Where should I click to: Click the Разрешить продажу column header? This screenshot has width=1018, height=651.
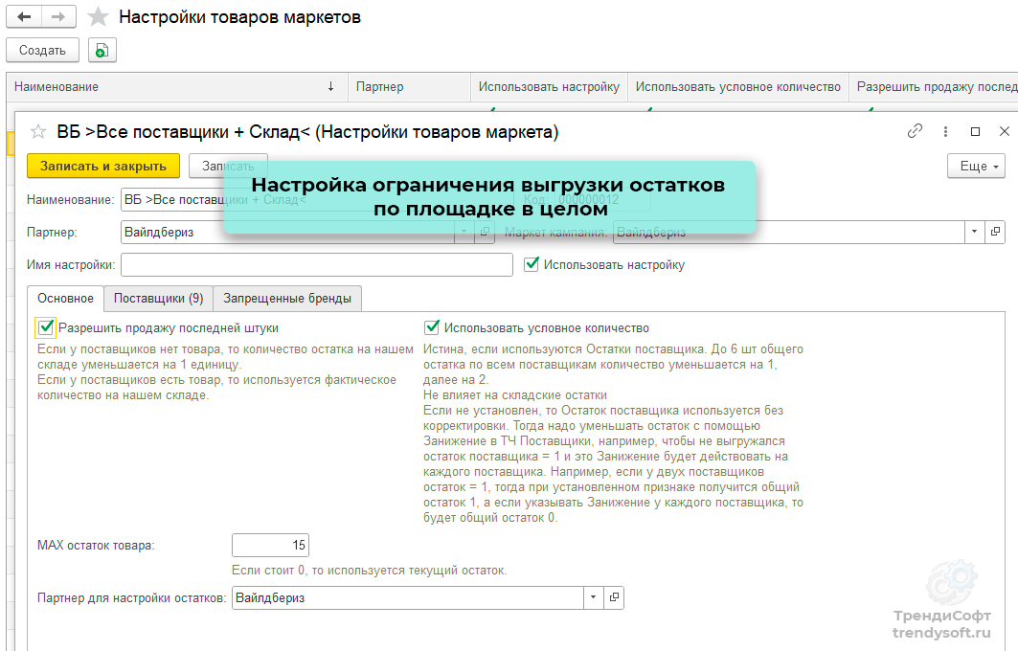(934, 86)
